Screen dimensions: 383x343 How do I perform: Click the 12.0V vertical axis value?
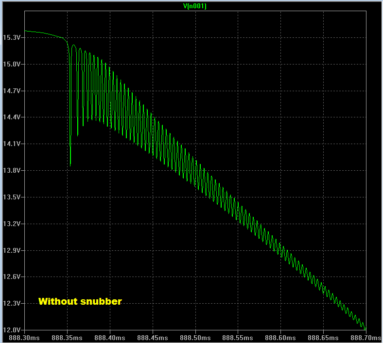(x=11, y=330)
